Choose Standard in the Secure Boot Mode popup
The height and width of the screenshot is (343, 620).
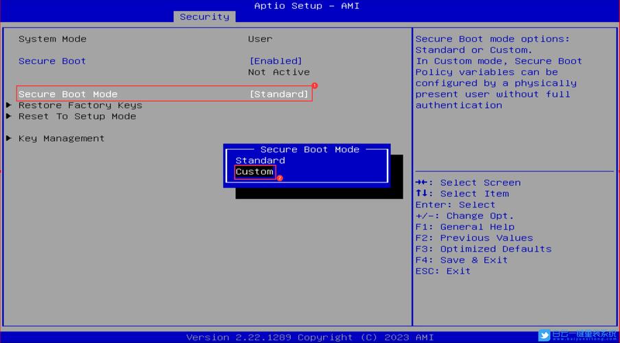coord(260,161)
